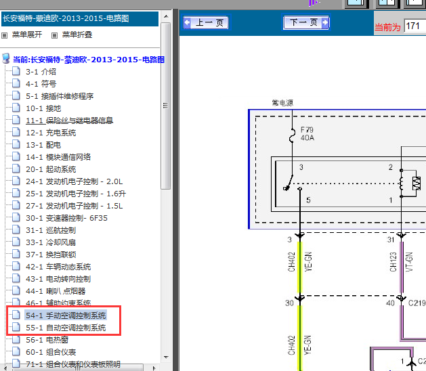The width and height of the screenshot is (426, 371).
Task: Click the 长安福特-蒙迪欧-2013-2015-电路图 title header
Action: [x=80, y=18]
